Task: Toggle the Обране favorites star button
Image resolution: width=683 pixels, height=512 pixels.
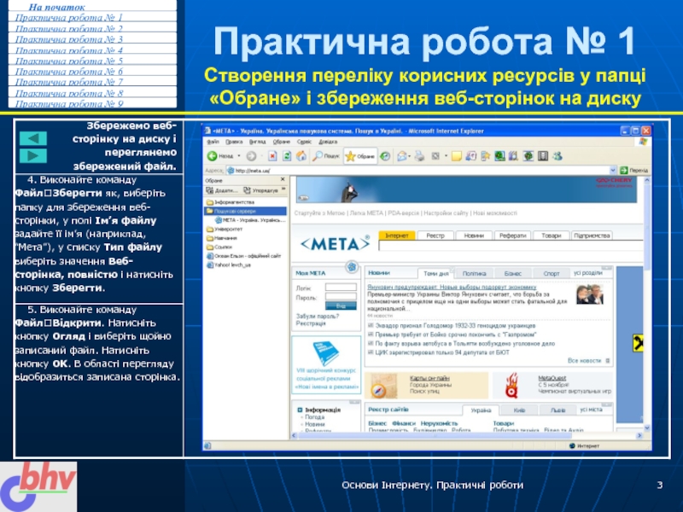Action: (x=359, y=156)
